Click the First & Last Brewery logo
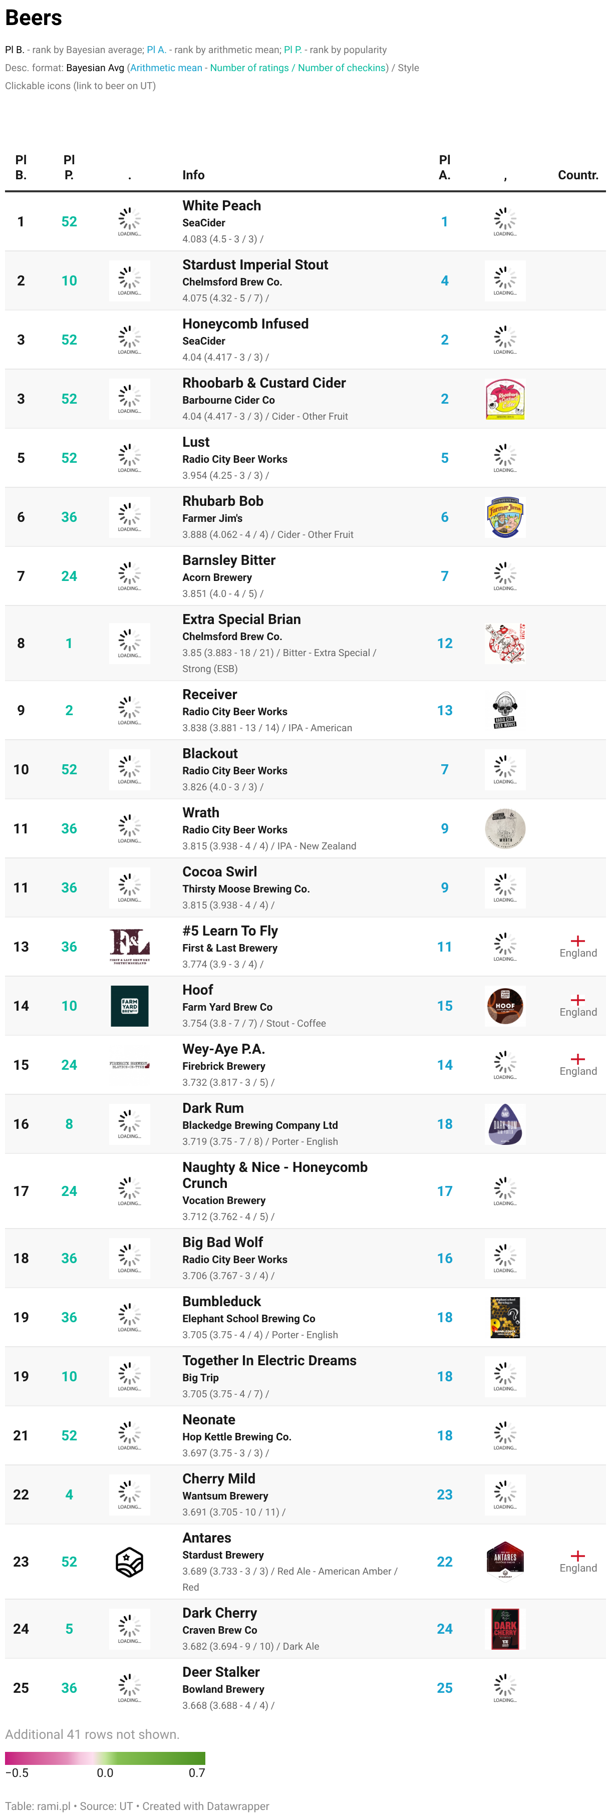This screenshot has width=611, height=1818. click(x=129, y=947)
